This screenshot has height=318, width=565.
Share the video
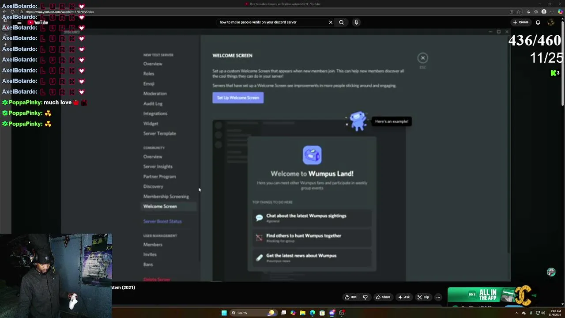(383, 297)
